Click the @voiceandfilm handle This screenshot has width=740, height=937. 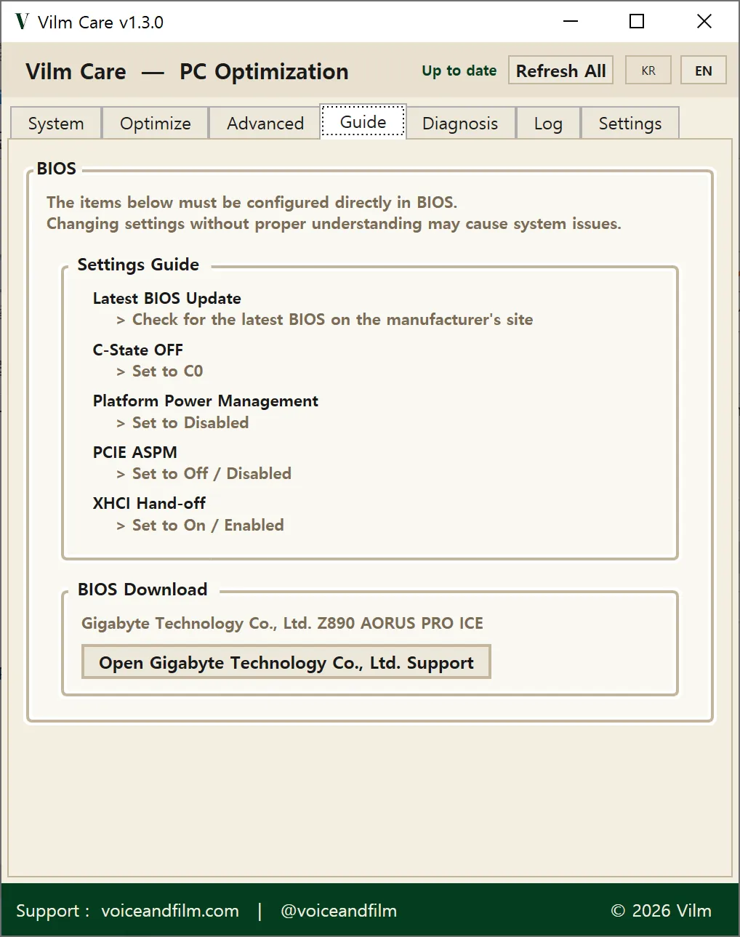[339, 911]
